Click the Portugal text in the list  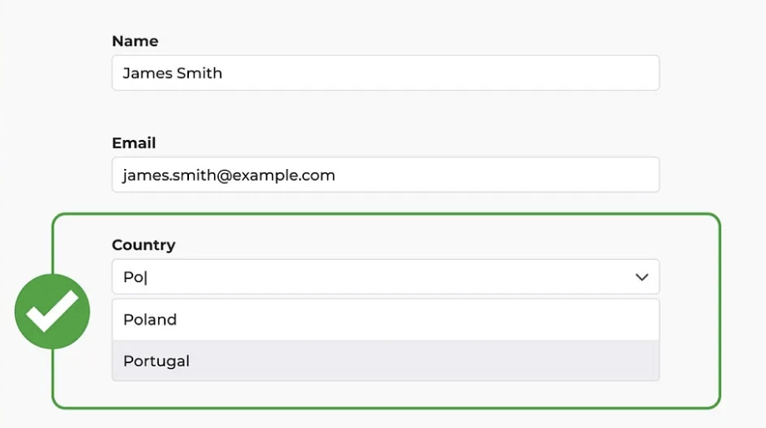(157, 361)
